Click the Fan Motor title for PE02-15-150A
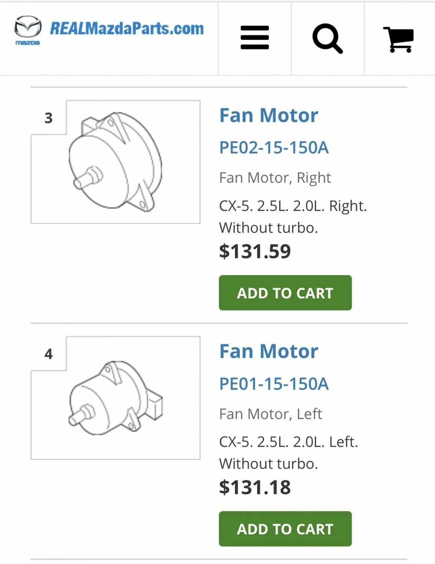435x564 pixels. click(x=269, y=115)
